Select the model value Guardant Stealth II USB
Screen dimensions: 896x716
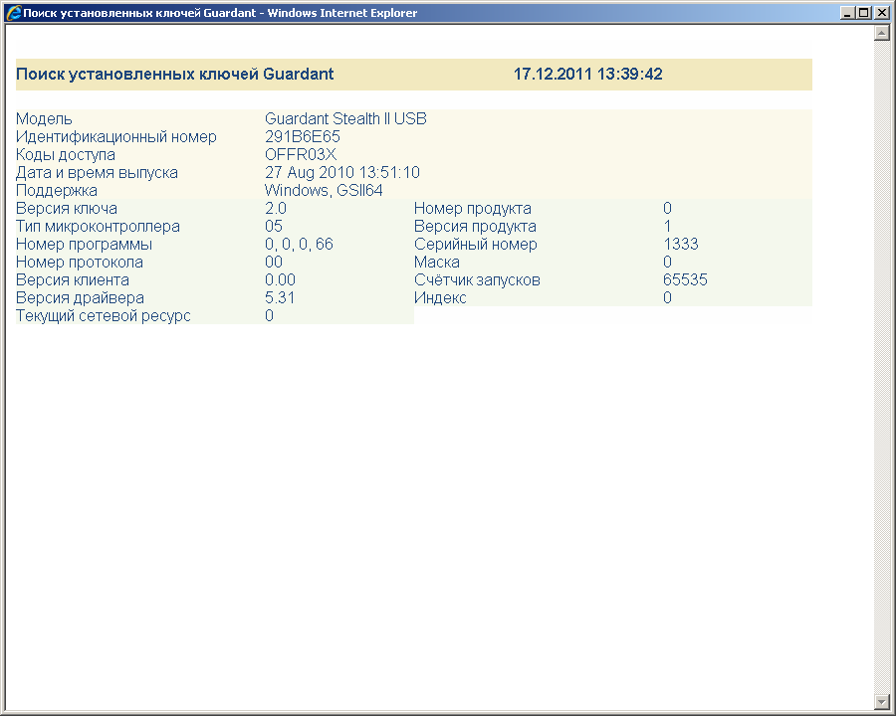point(345,119)
